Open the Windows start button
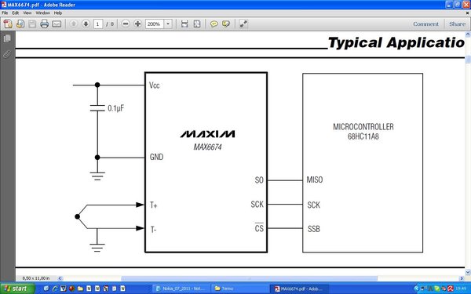The width and height of the screenshot is (471, 294). 16,289
